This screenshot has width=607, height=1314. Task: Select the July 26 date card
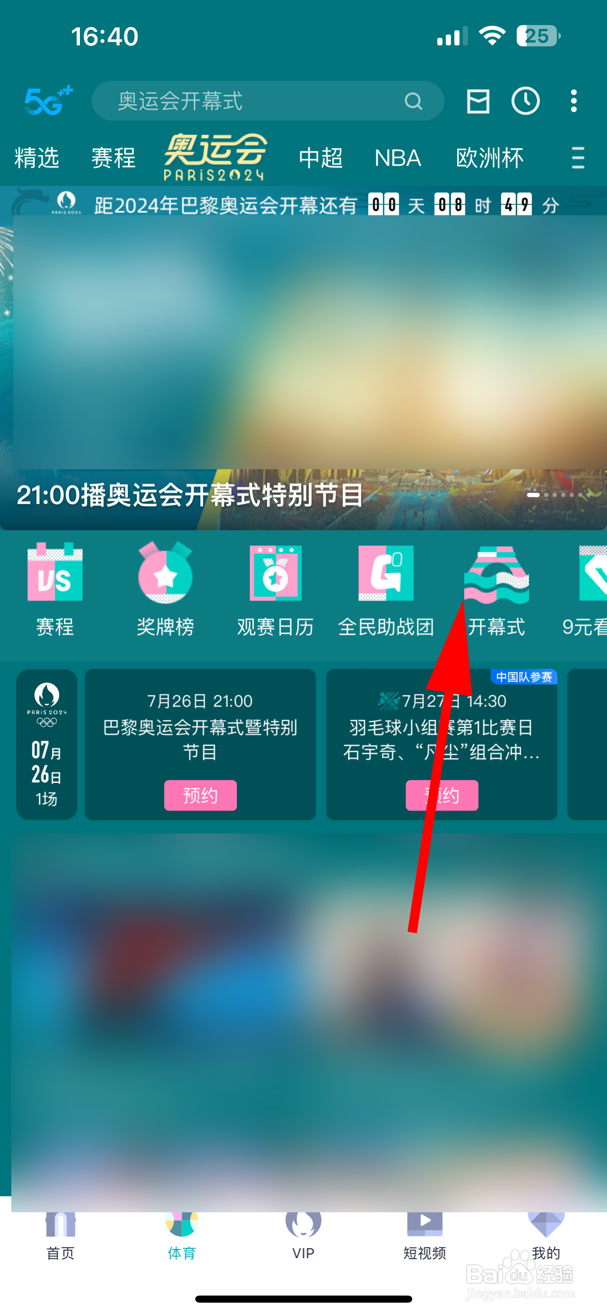click(x=47, y=744)
